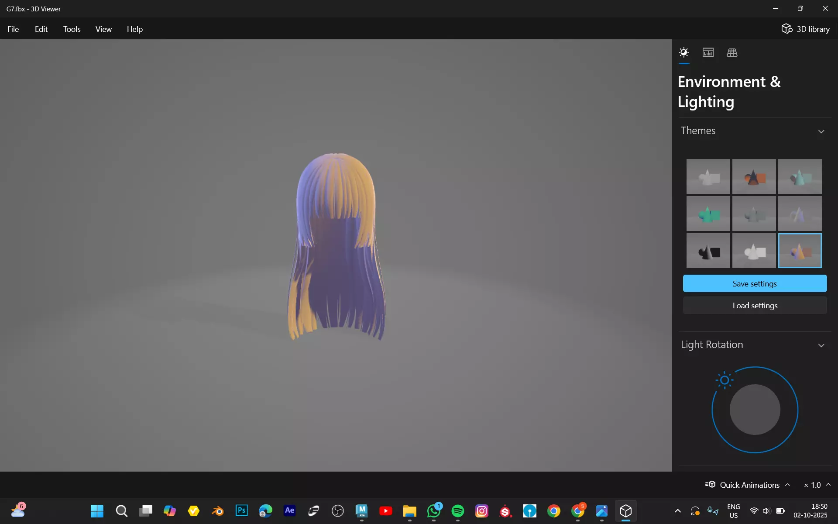Select the pale lavender cone theme
The height and width of the screenshot is (524, 838).
click(800, 214)
